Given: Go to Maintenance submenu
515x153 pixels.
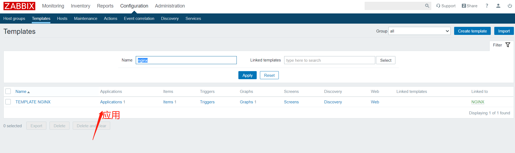Looking at the screenshot, I should (x=86, y=19).
